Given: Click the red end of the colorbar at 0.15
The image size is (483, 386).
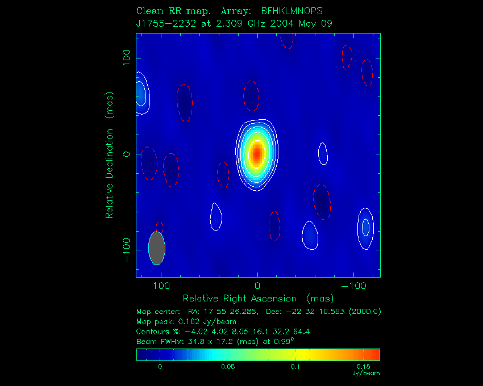Looking at the screenshot, I should (364, 355).
